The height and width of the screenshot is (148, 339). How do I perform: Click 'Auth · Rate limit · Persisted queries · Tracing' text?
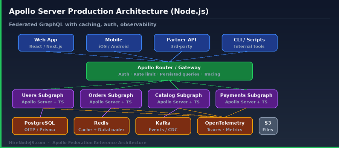pos(169,74)
